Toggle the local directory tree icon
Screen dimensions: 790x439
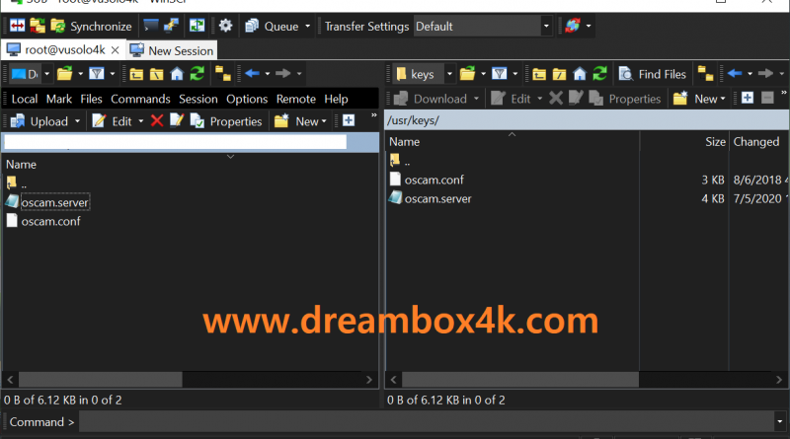tap(223, 74)
